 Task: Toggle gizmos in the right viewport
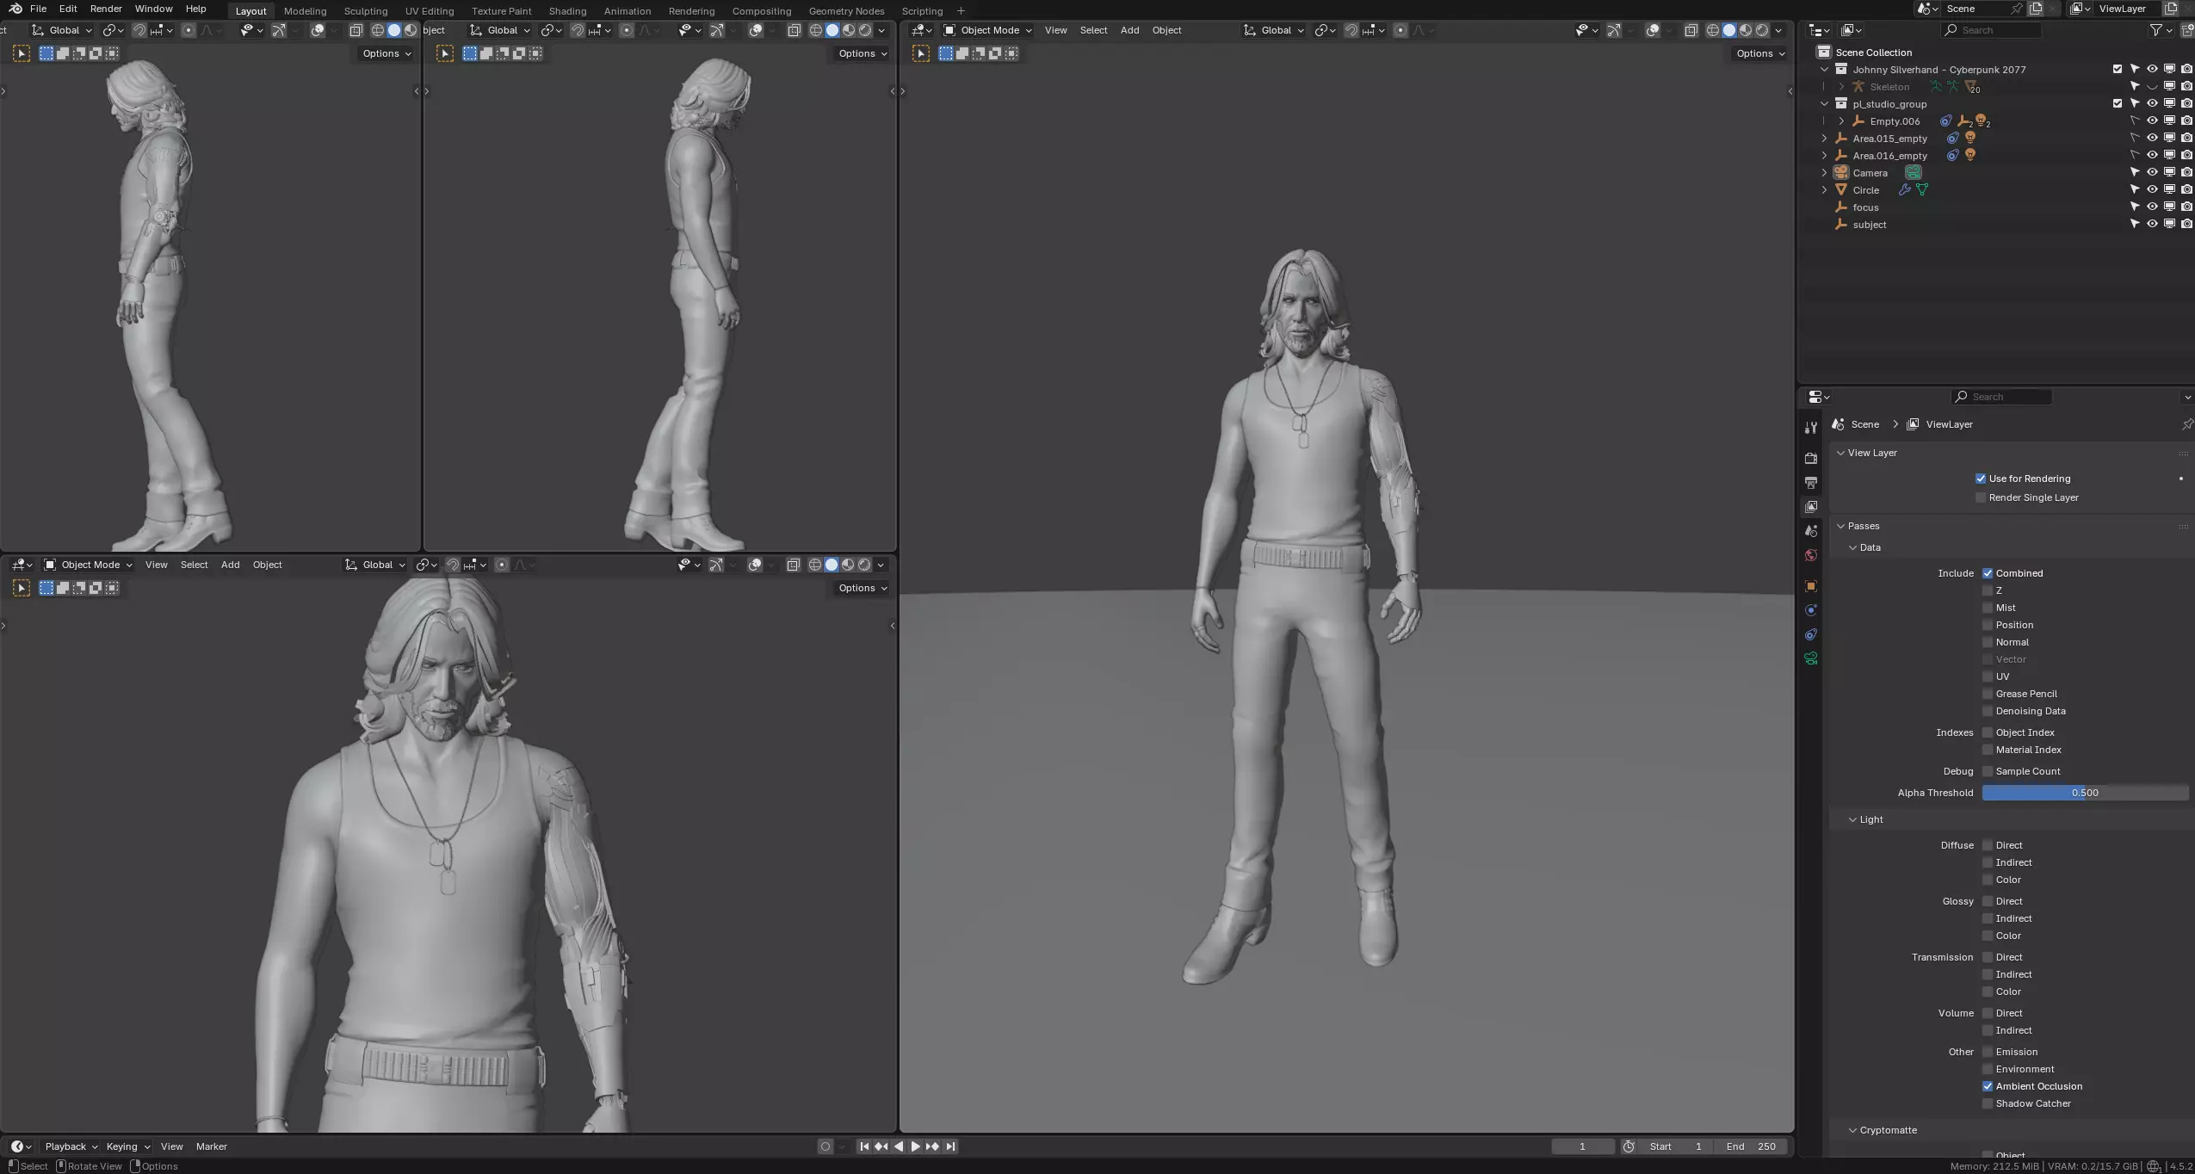(1614, 30)
